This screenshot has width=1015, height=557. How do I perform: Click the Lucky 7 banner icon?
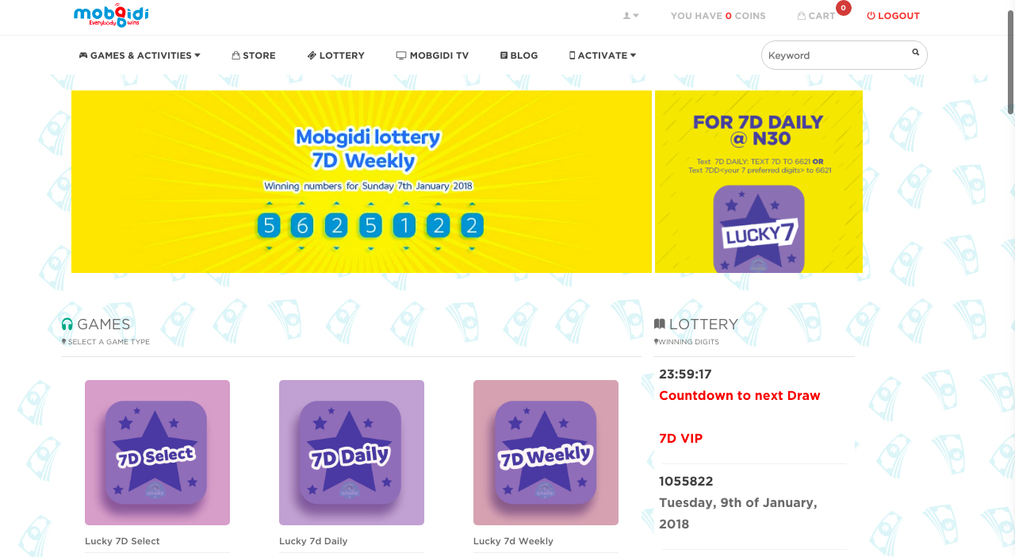pos(759,230)
